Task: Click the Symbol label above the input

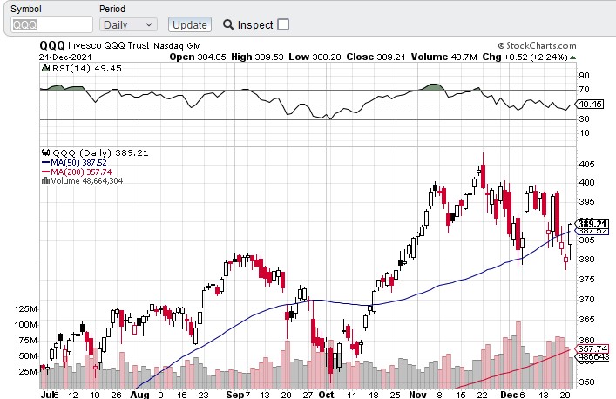Action: 26,9
